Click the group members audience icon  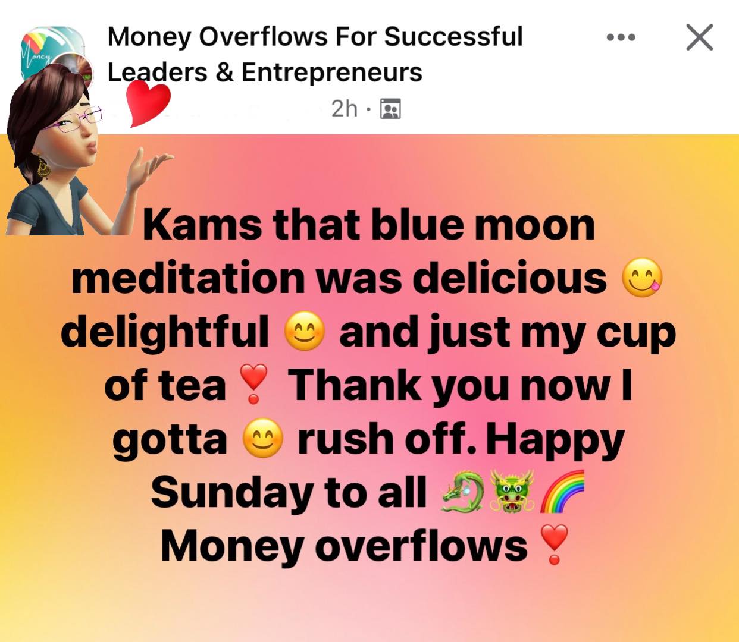(x=390, y=109)
